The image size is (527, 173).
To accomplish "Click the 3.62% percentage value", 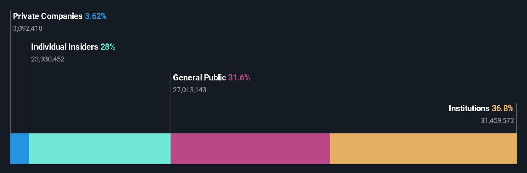I will pyautogui.click(x=96, y=16).
